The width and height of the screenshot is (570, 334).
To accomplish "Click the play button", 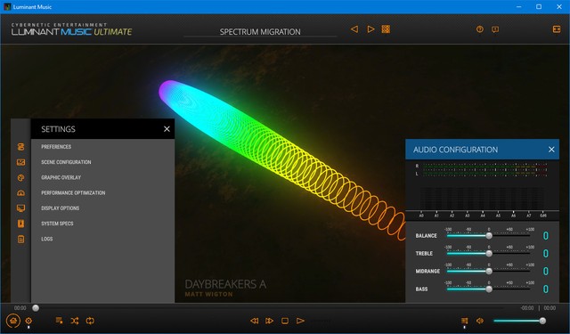I will pos(300,321).
